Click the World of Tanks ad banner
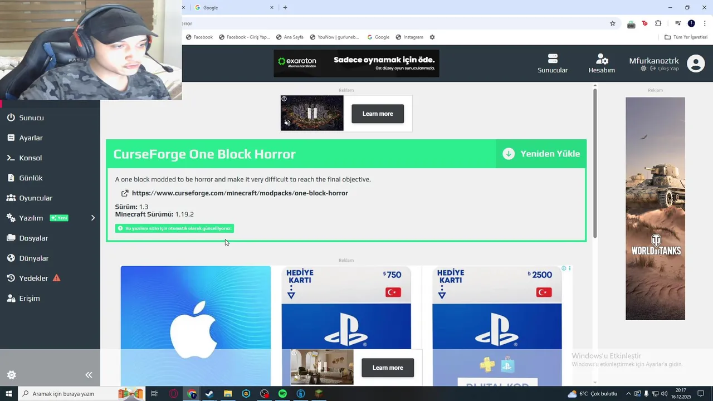 click(x=655, y=208)
